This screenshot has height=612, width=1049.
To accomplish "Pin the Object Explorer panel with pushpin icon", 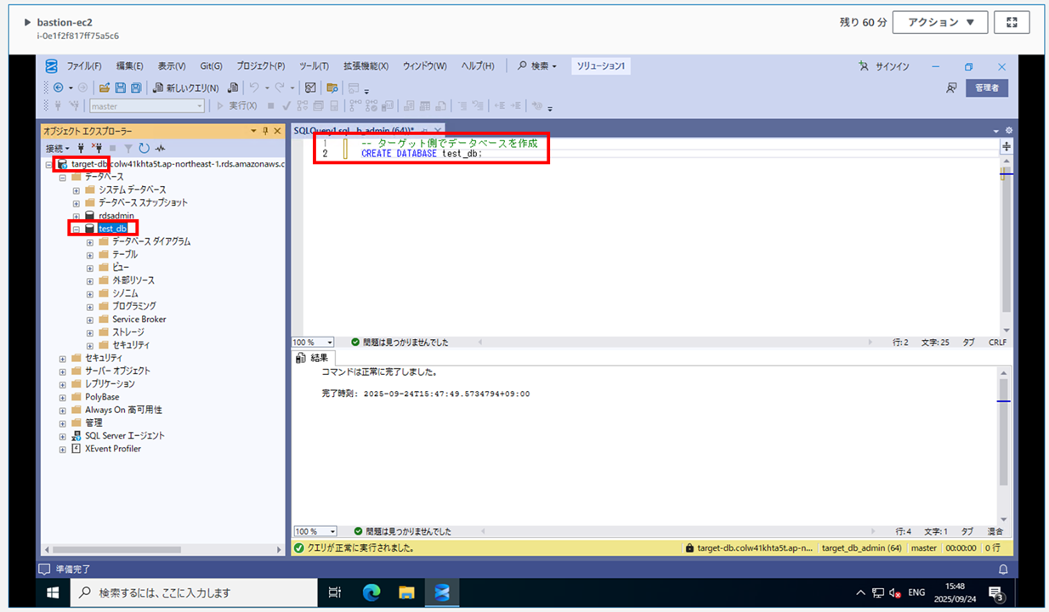I will click(265, 131).
